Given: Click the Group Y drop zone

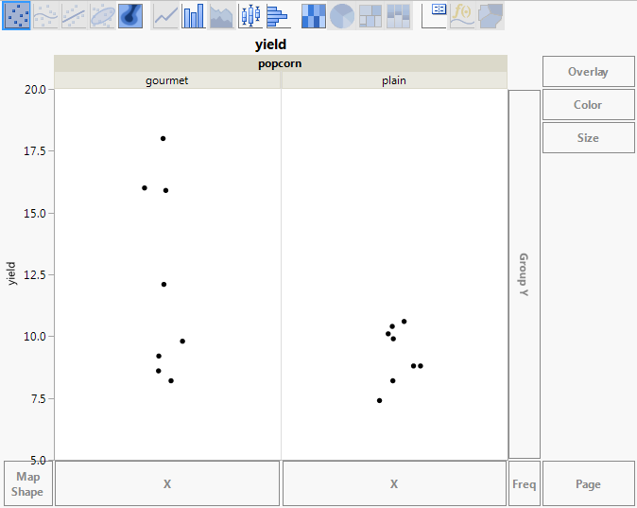Looking at the screenshot, I should 525,274.
